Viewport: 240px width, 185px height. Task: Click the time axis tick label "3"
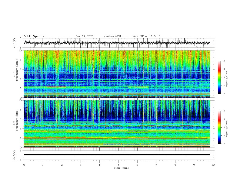point(81,165)
